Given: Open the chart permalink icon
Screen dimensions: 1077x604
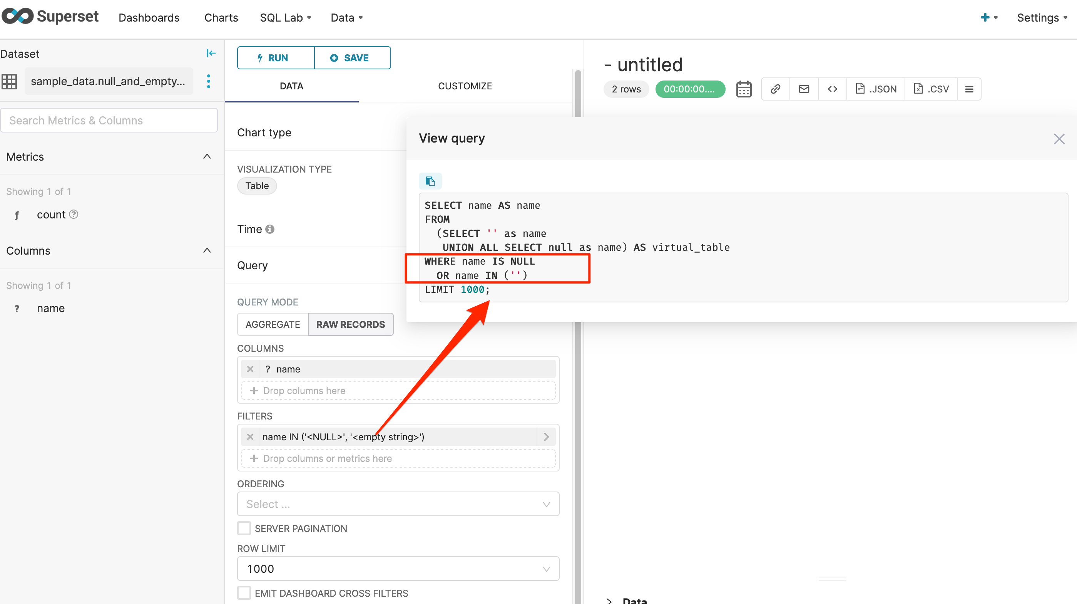Looking at the screenshot, I should coord(776,89).
